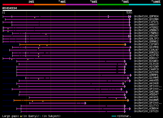The height and width of the screenshot is (118, 163).
Task: Open the UniRef100_A4IAU8 label
Action: coord(146,83)
